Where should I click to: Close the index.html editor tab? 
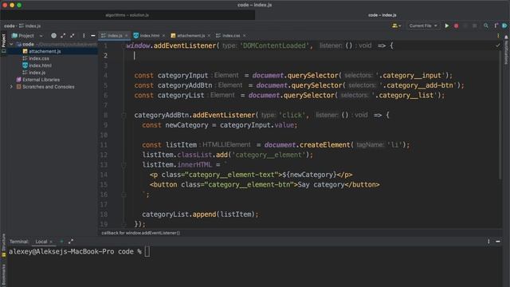tap(163, 35)
